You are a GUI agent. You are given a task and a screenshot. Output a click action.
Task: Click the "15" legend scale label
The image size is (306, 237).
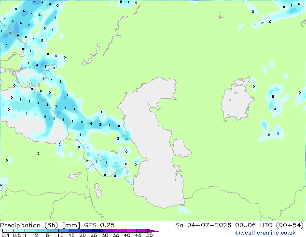(71, 235)
